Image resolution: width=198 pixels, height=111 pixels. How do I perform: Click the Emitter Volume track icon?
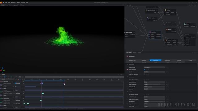(1, 102)
